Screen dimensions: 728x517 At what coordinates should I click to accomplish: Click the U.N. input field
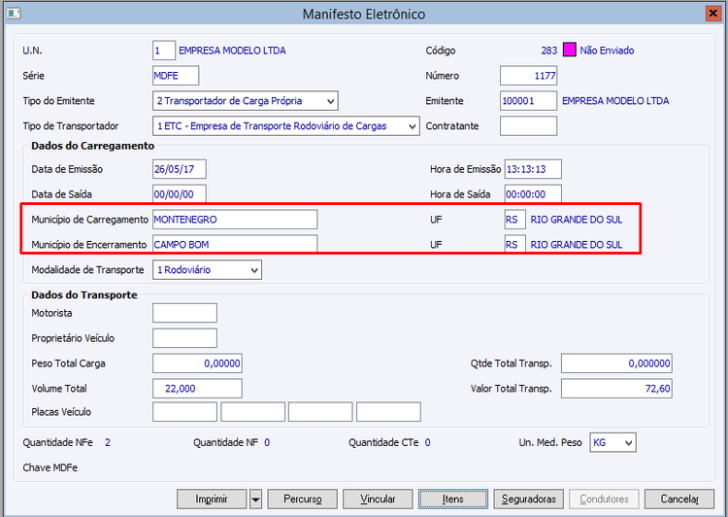tap(164, 51)
